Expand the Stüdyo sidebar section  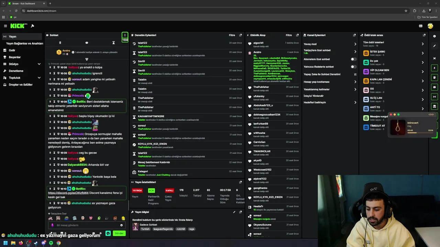39,64
